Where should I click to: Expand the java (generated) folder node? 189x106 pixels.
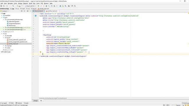pos(2,32)
